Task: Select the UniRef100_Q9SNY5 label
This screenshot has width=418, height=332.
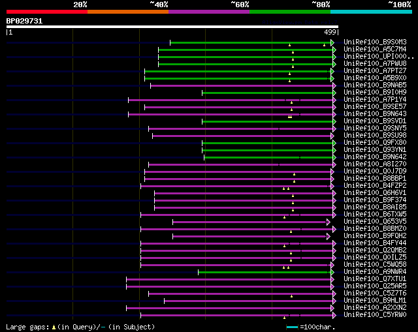Action: tap(375, 128)
